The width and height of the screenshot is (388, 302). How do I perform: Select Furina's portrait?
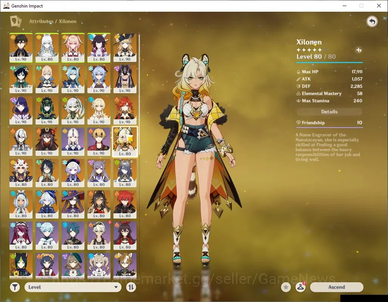47,205
